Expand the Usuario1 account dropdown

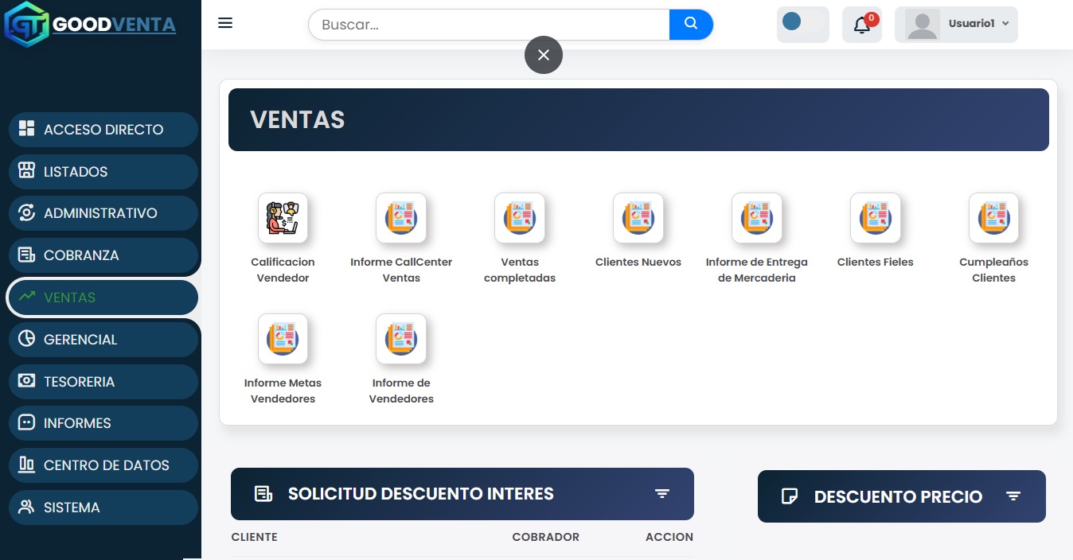pos(956,25)
